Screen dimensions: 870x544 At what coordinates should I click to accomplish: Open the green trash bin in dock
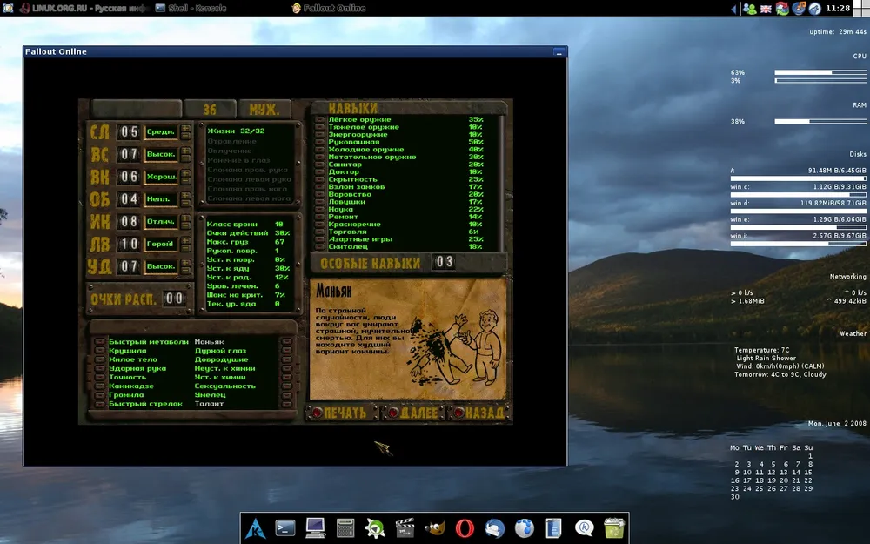[x=613, y=527]
